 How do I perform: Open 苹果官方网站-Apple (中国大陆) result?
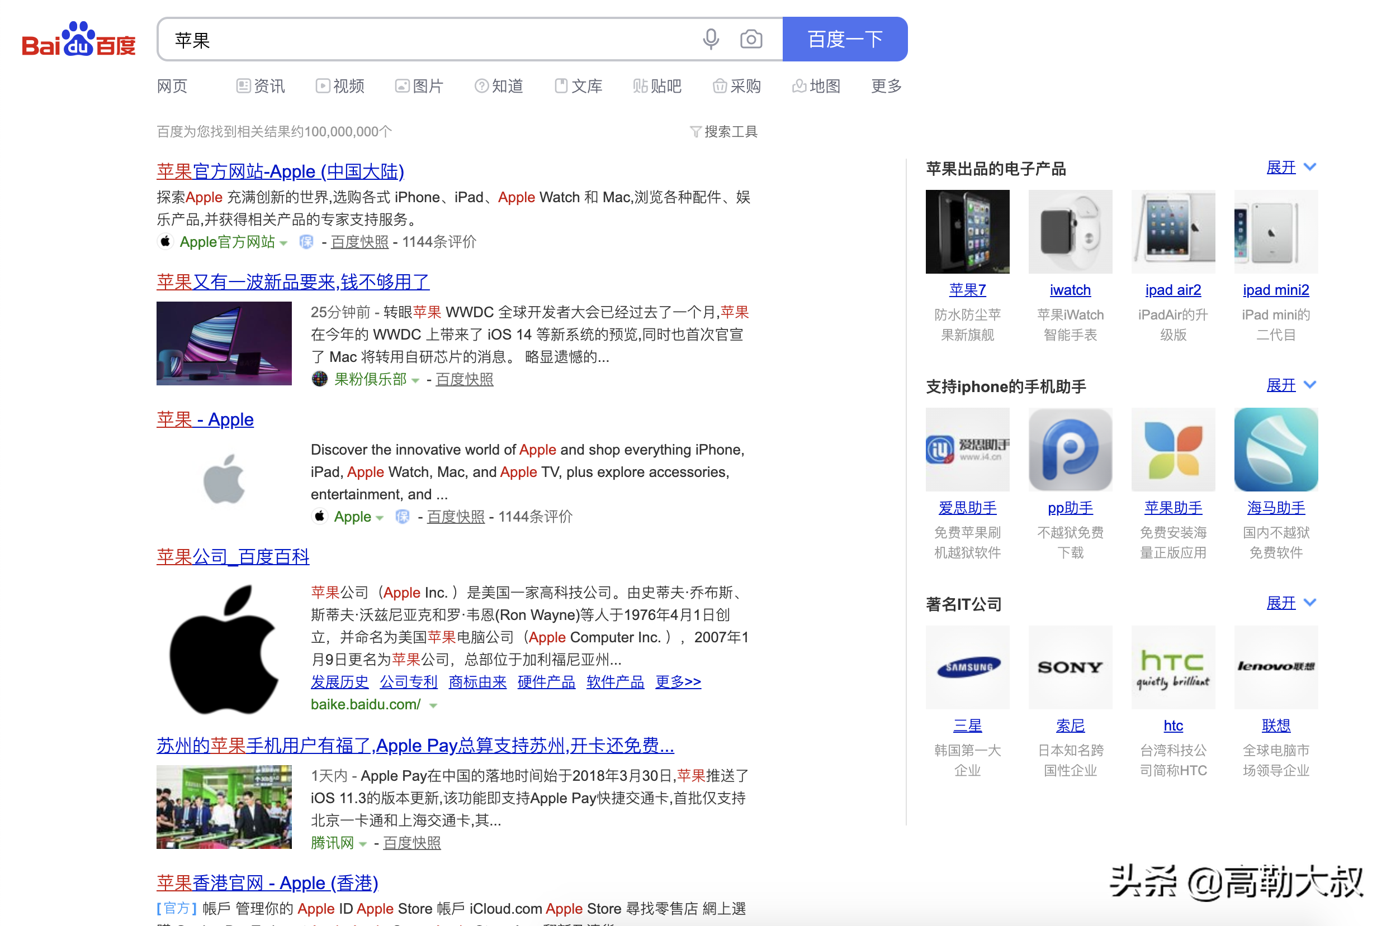(280, 171)
